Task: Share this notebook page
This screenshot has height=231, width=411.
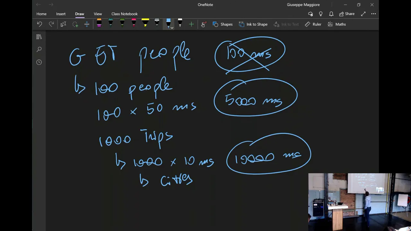Action: tap(347, 14)
